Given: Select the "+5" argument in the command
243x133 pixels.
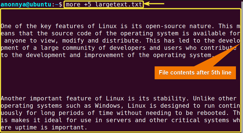Looking at the screenshot, I should 87,4.
